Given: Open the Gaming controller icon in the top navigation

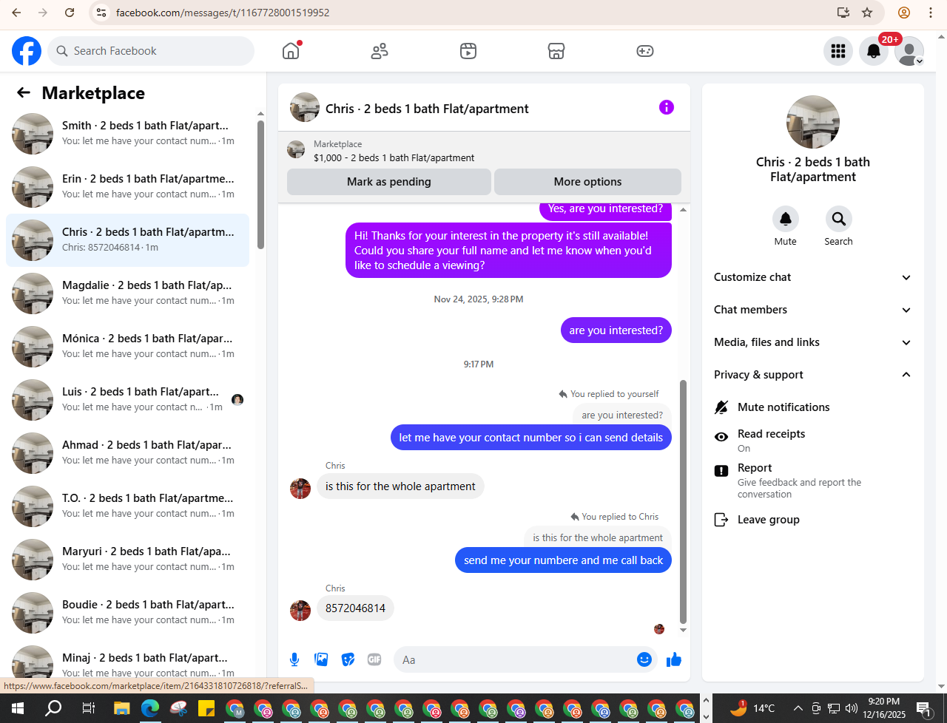Looking at the screenshot, I should tap(645, 51).
